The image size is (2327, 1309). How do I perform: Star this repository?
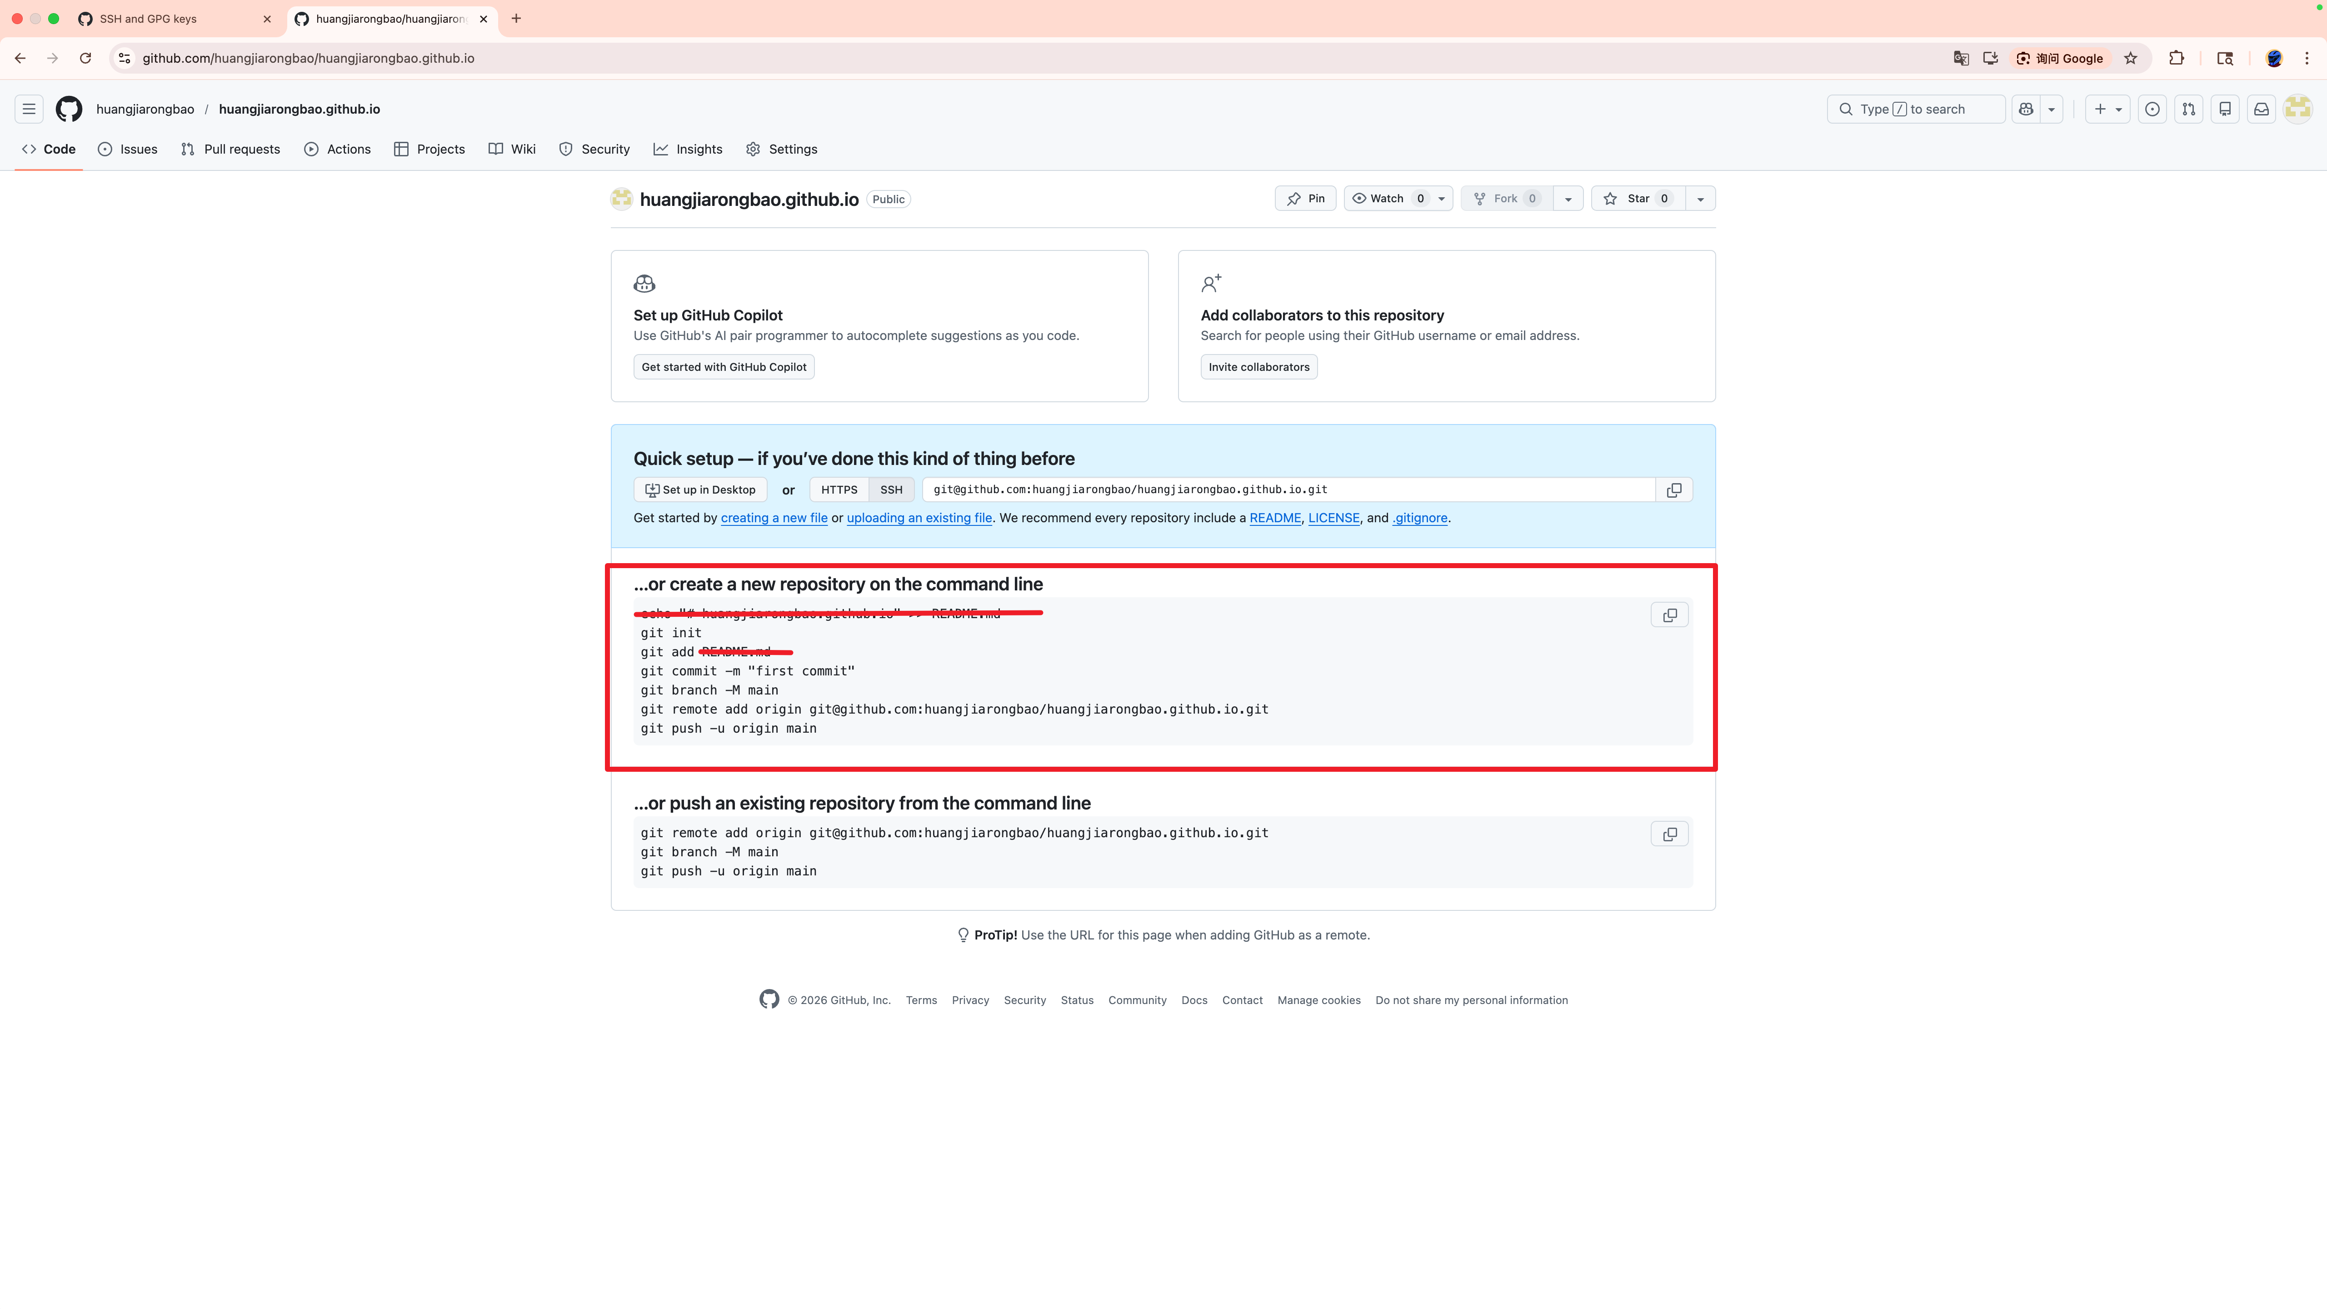(1638, 199)
